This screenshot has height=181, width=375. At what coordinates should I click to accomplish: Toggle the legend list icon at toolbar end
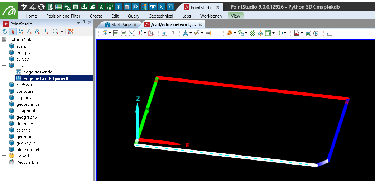click(x=329, y=33)
